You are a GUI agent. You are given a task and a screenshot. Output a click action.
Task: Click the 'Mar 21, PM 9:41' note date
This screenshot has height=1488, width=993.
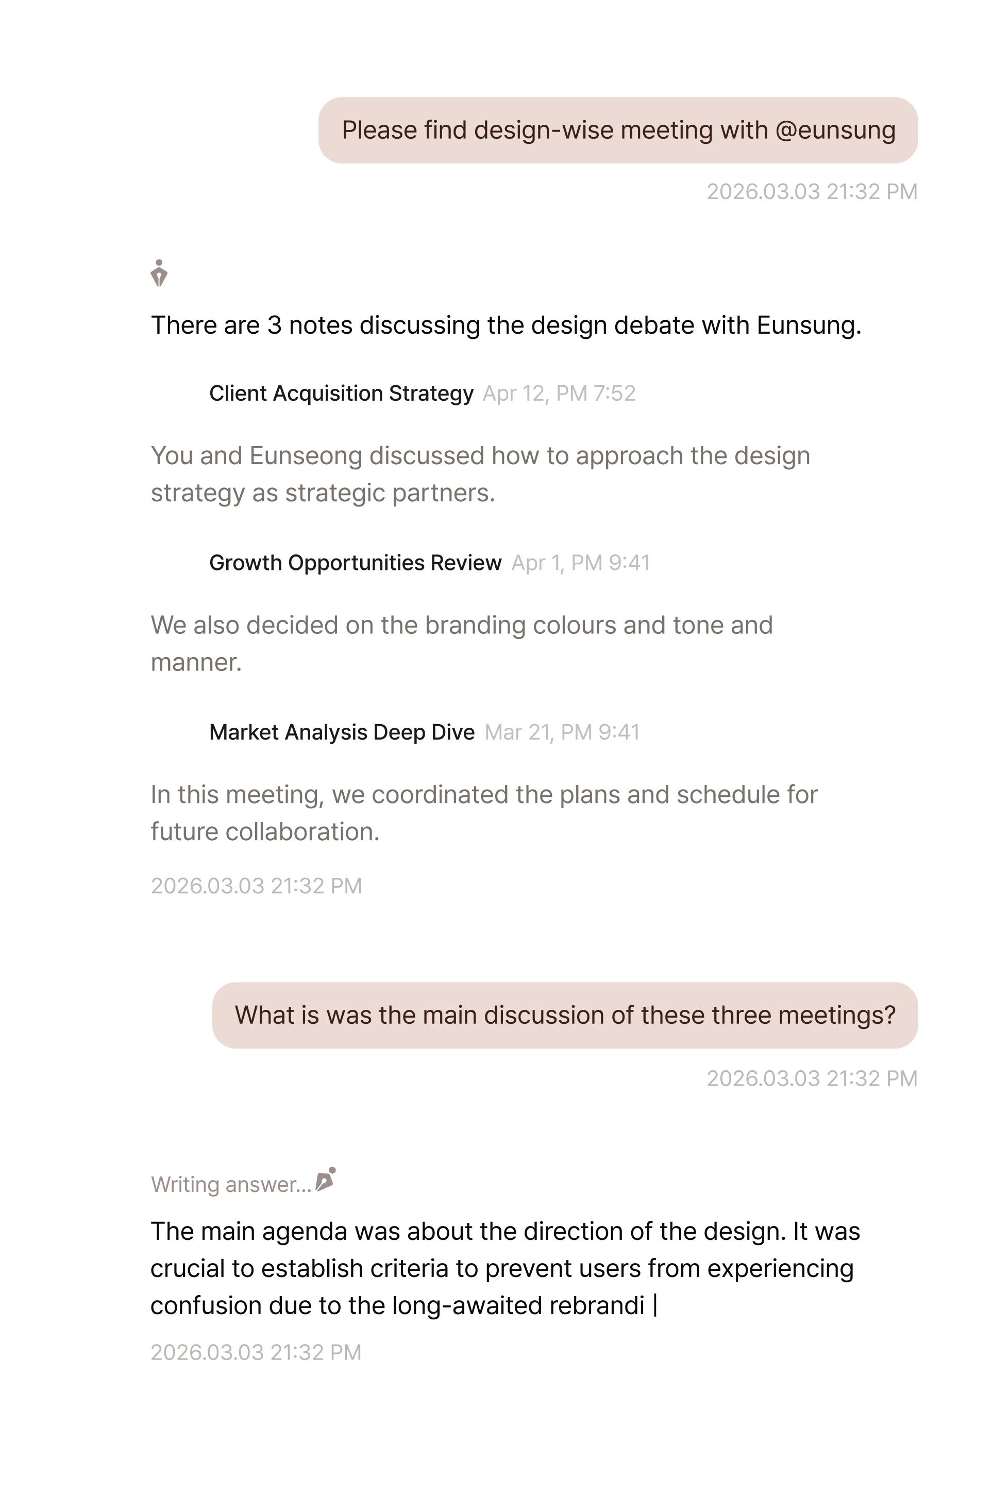(x=562, y=732)
